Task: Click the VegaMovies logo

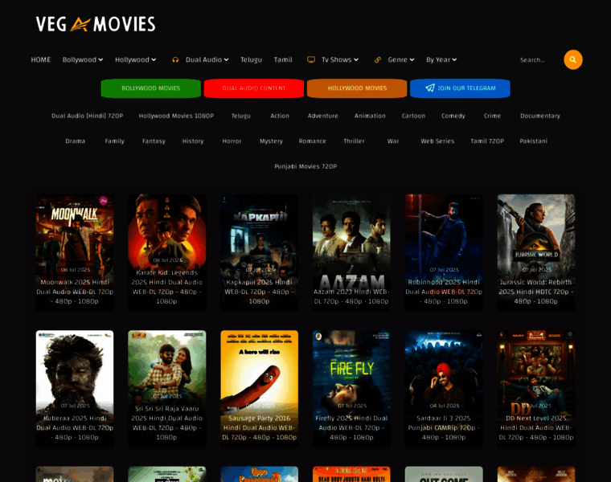Action: [96, 24]
